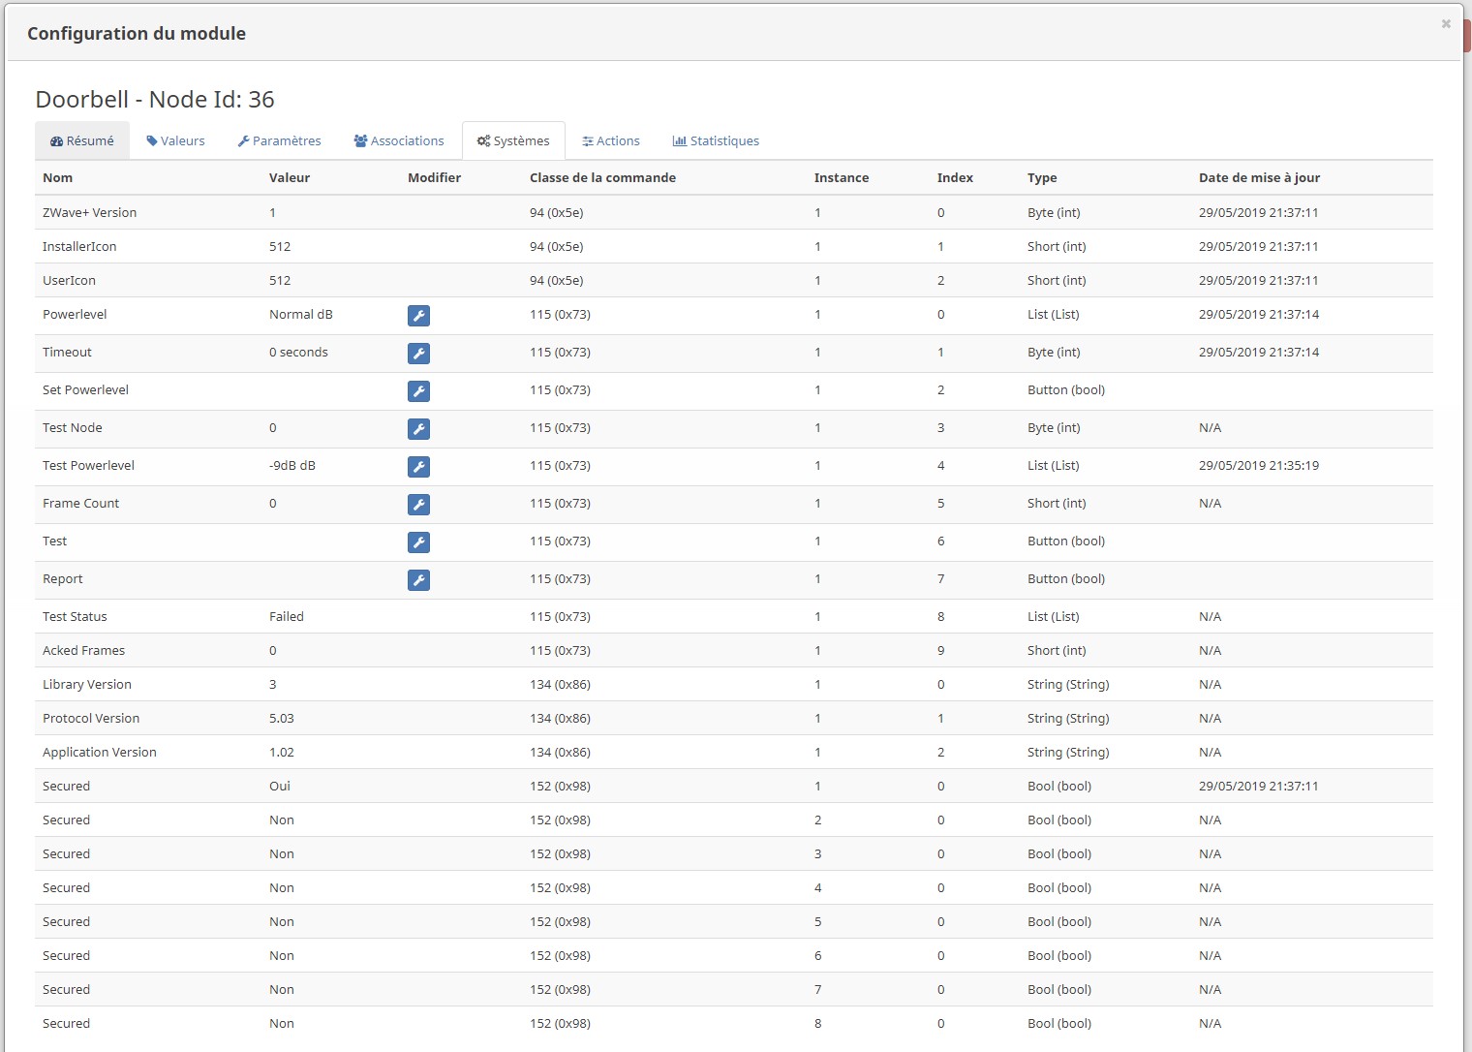Click wrench icon in the Report row
1472x1052 pixels.
pos(418,580)
